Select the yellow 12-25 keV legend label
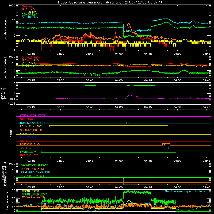Screen dimensions: 214x214 [x=29, y=12]
